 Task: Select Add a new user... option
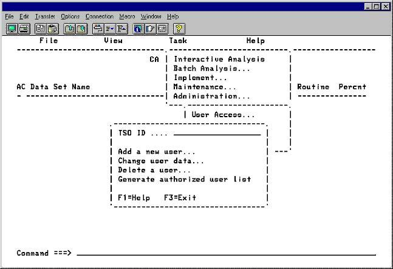point(156,152)
